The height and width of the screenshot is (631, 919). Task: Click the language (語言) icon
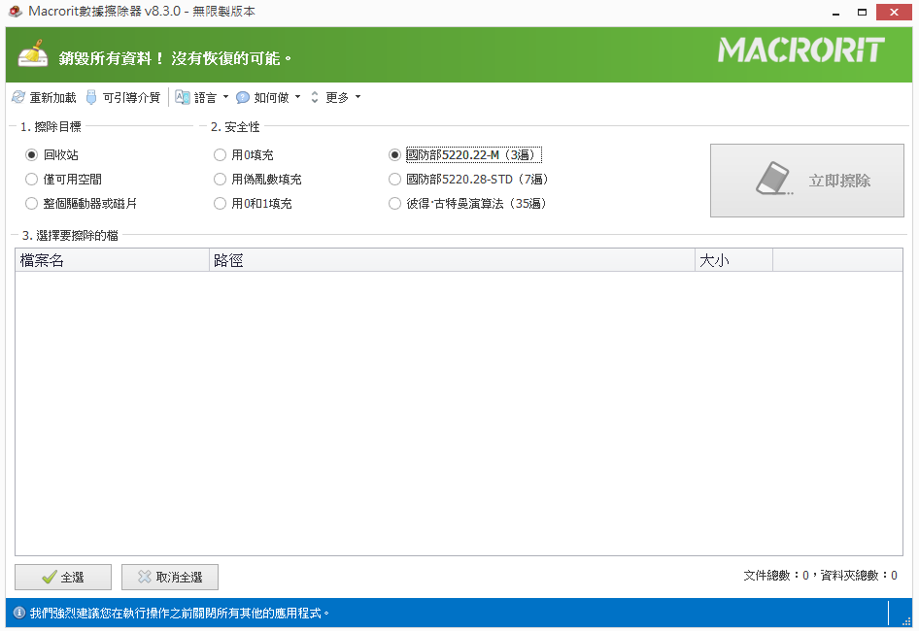click(x=183, y=97)
